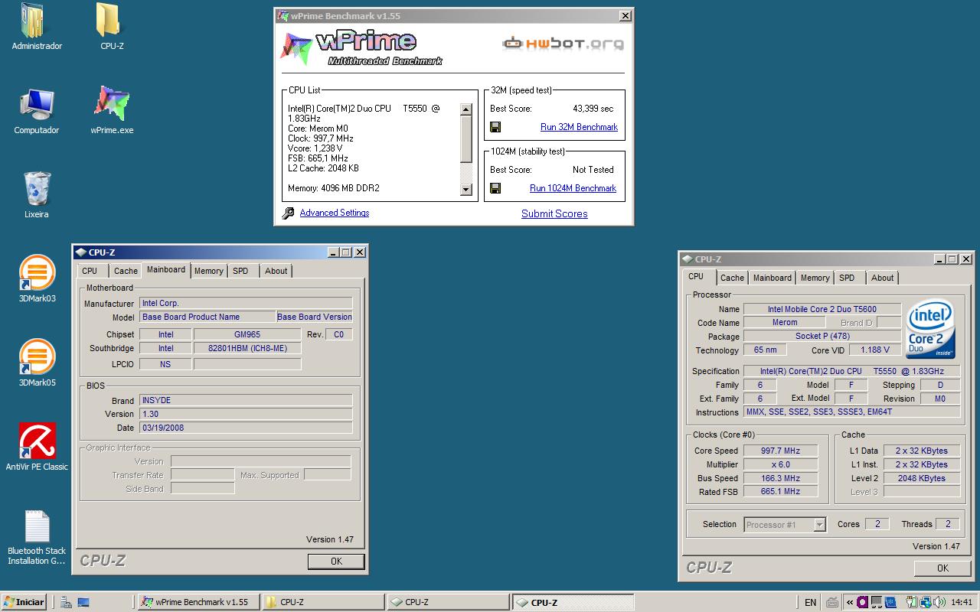Switch to Mainboard tab in right CPU-Z window

(773, 278)
